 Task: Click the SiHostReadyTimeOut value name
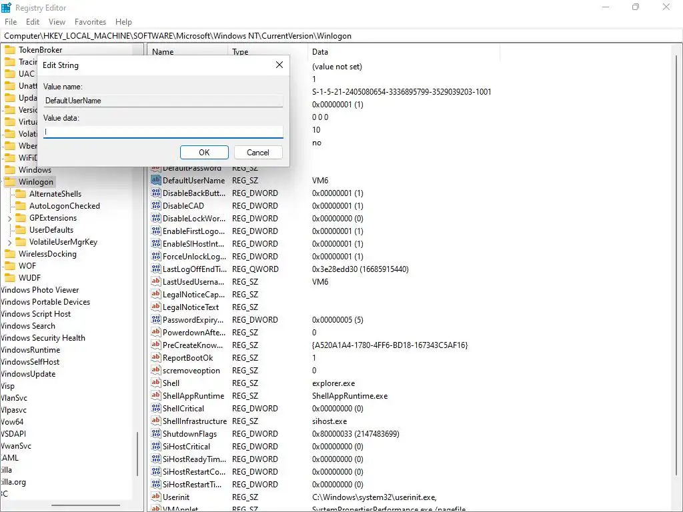194,459
